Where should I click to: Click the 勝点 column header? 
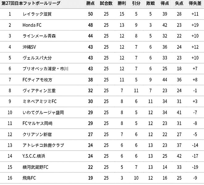91,4
